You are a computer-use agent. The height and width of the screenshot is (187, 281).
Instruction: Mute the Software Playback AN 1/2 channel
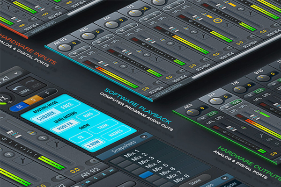(75, 53)
